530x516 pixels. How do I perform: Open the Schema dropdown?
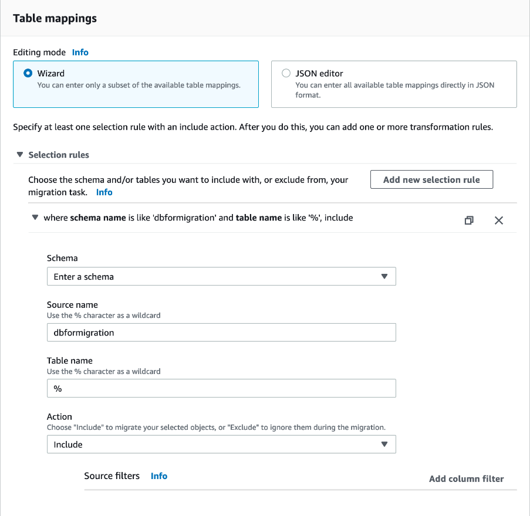[221, 276]
